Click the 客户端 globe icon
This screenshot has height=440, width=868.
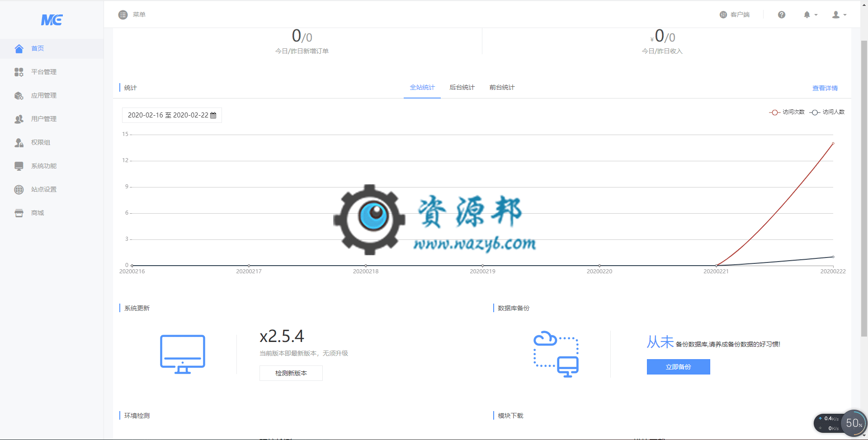[x=723, y=15]
